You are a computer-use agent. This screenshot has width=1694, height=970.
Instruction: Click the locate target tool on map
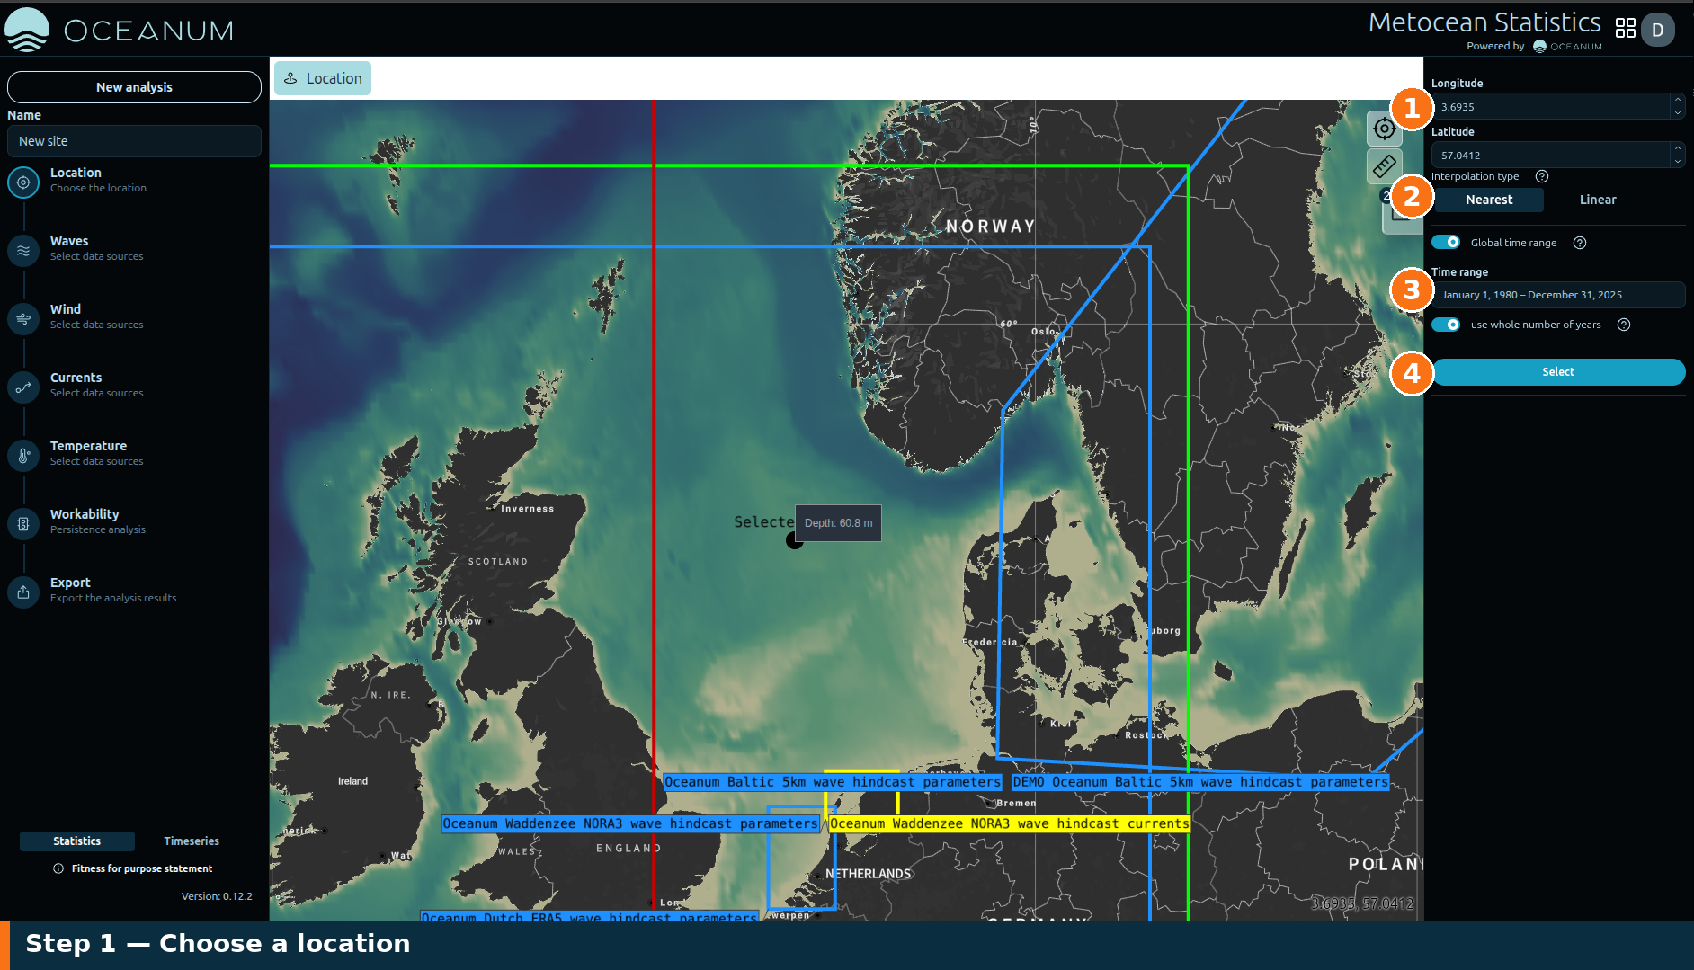(1384, 129)
